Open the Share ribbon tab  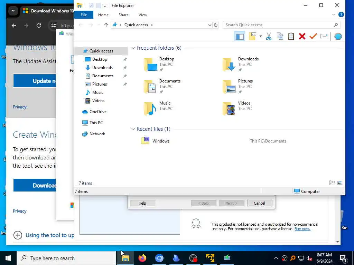point(123,15)
